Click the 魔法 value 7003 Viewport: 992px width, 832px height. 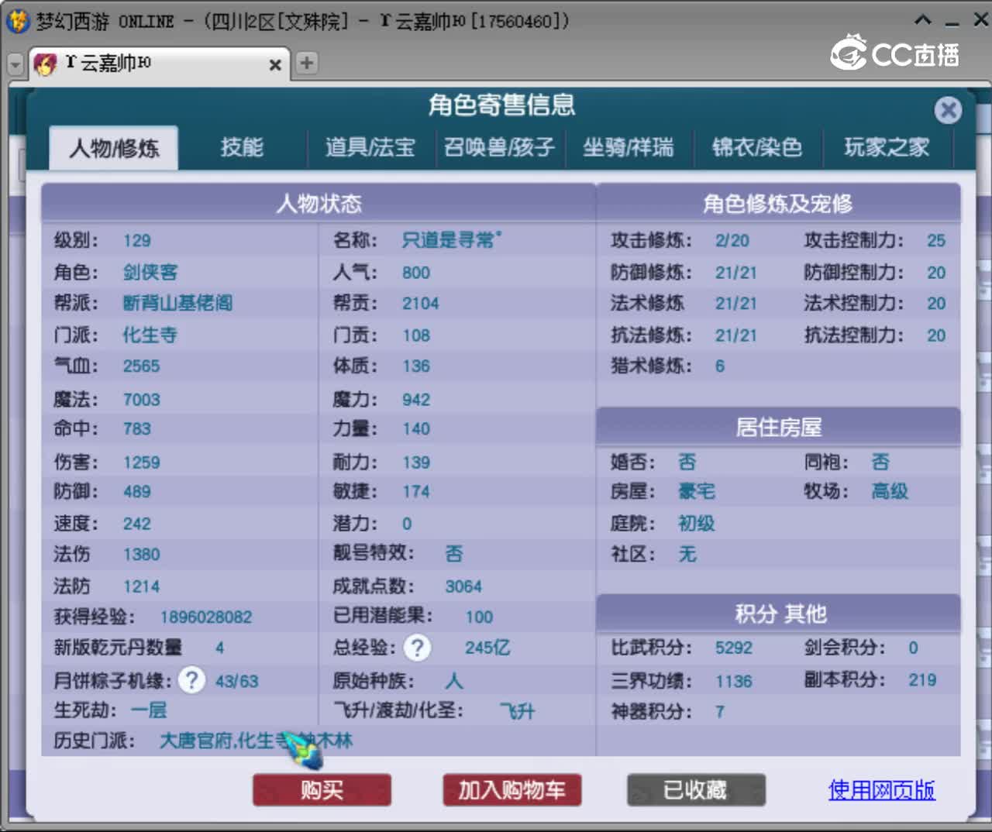(x=142, y=400)
